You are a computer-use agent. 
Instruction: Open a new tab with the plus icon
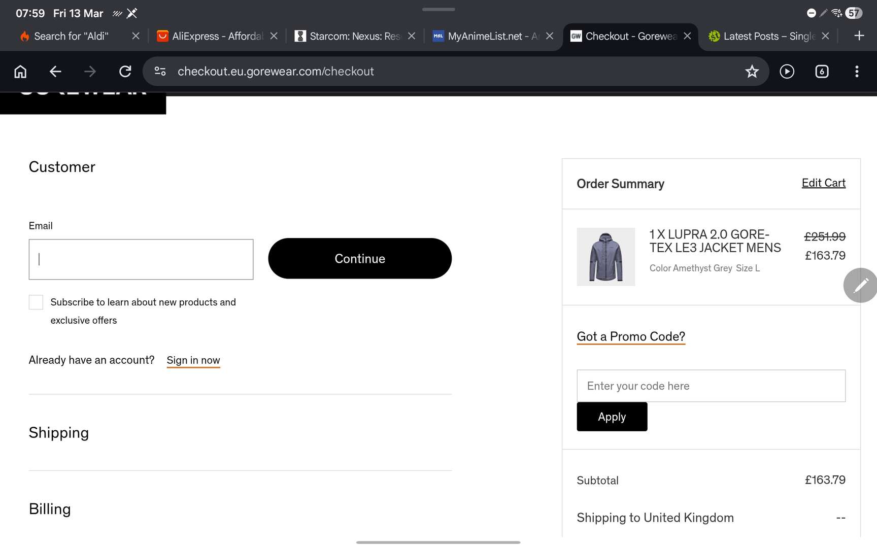859,36
